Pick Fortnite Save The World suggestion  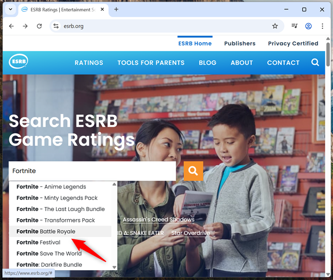click(x=61, y=253)
